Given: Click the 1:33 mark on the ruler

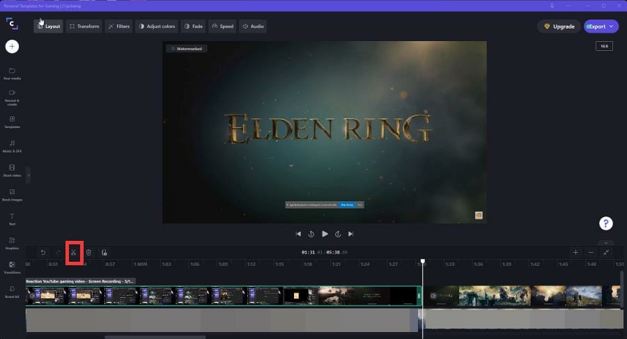Looking at the screenshot, I should pyautogui.click(x=450, y=265).
